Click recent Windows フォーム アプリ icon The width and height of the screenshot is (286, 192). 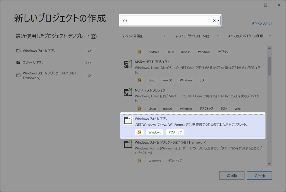pyautogui.click(x=18, y=50)
